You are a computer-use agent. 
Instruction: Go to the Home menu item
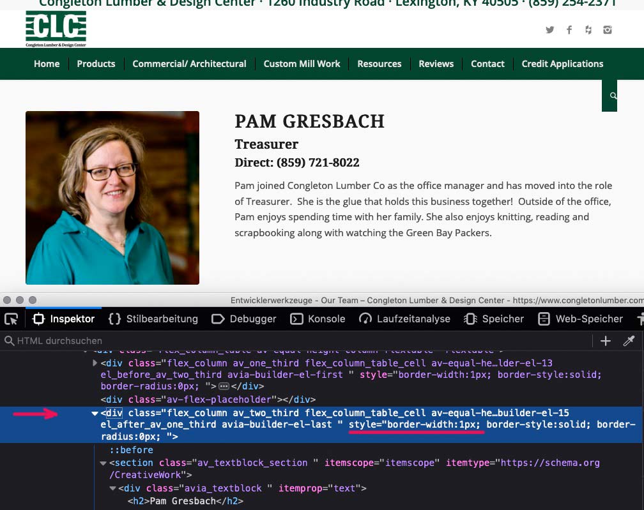pyautogui.click(x=47, y=64)
